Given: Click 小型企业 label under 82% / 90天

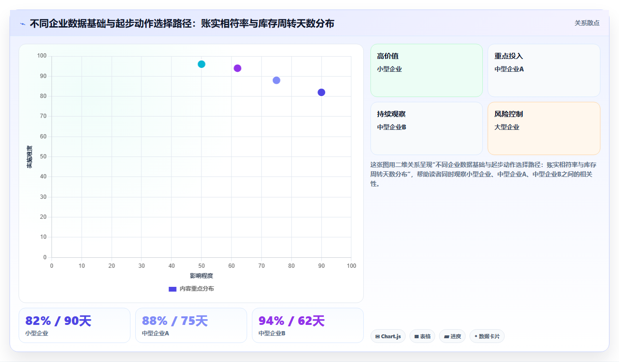Looking at the screenshot, I should (37, 333).
